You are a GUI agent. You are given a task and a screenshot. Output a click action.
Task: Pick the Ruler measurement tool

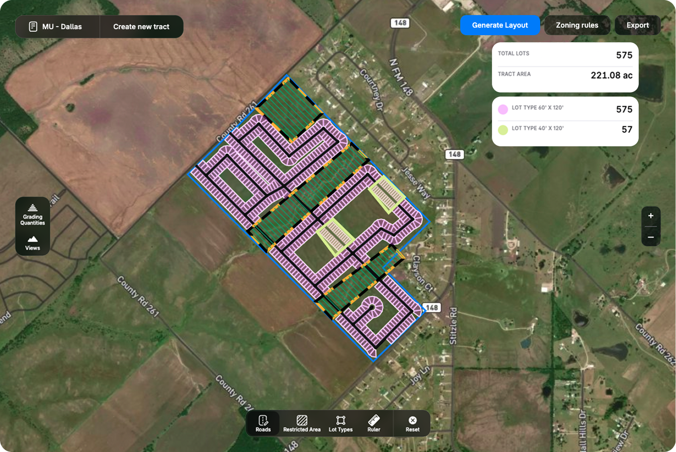(374, 423)
